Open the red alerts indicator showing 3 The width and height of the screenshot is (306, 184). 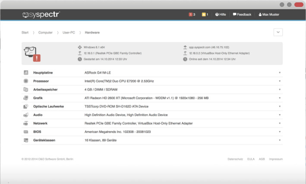tap(192, 14)
